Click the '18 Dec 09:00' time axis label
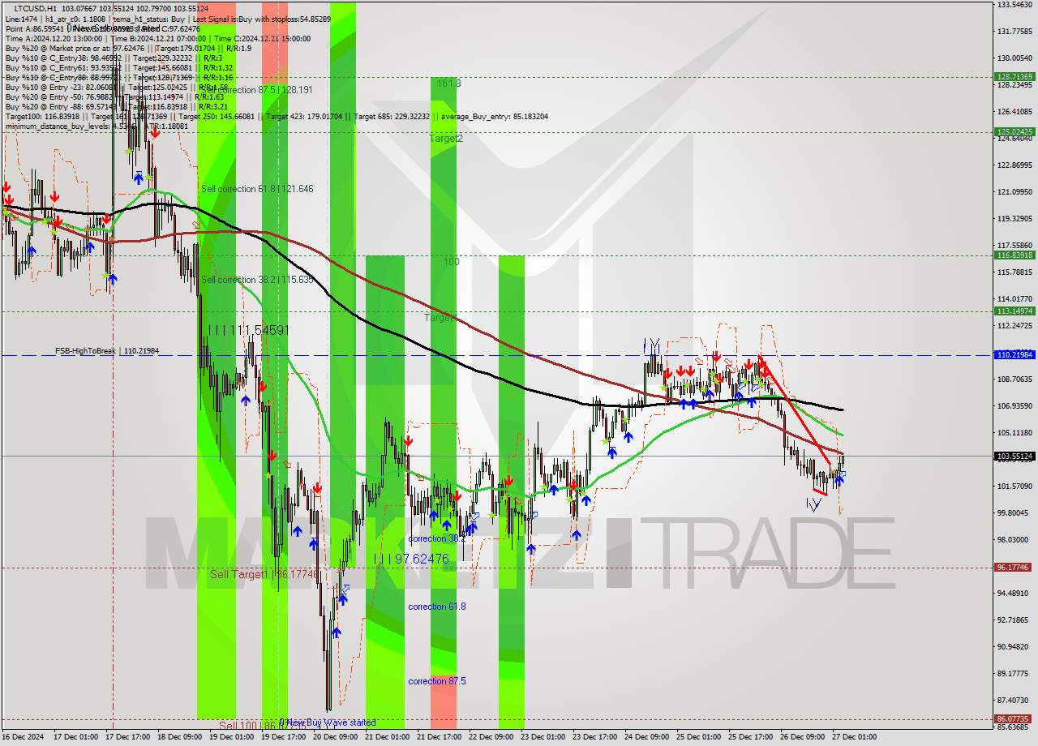Image resolution: width=1038 pixels, height=746 pixels. pos(179,737)
